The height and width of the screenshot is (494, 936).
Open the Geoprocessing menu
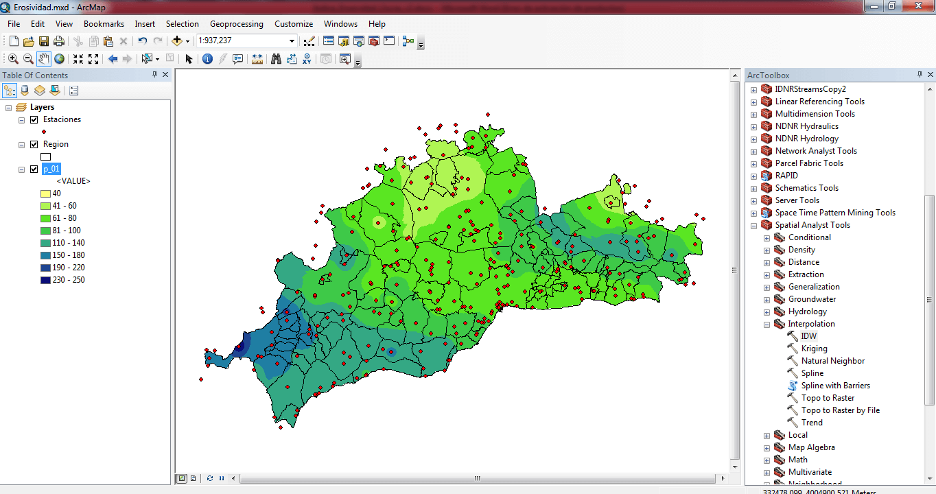coord(236,24)
